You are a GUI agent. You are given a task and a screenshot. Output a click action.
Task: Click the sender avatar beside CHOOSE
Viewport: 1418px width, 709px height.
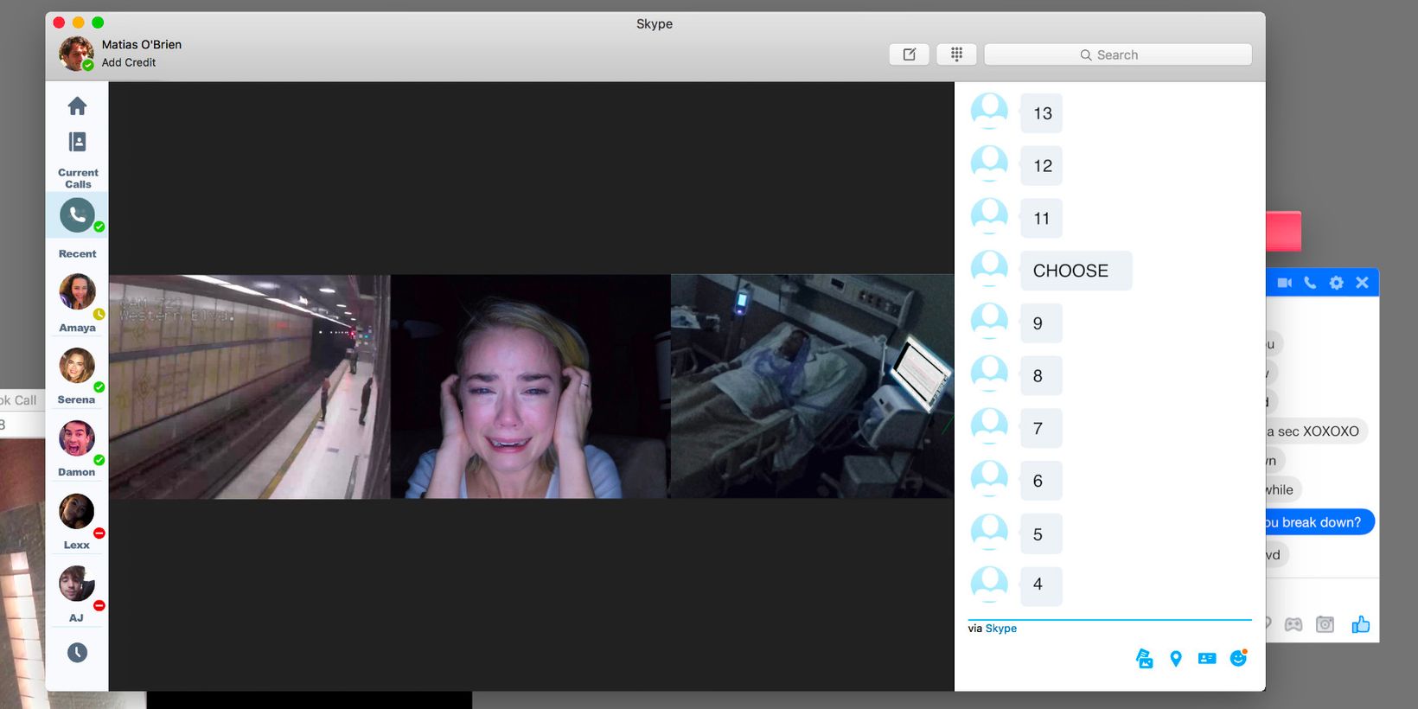click(x=989, y=269)
